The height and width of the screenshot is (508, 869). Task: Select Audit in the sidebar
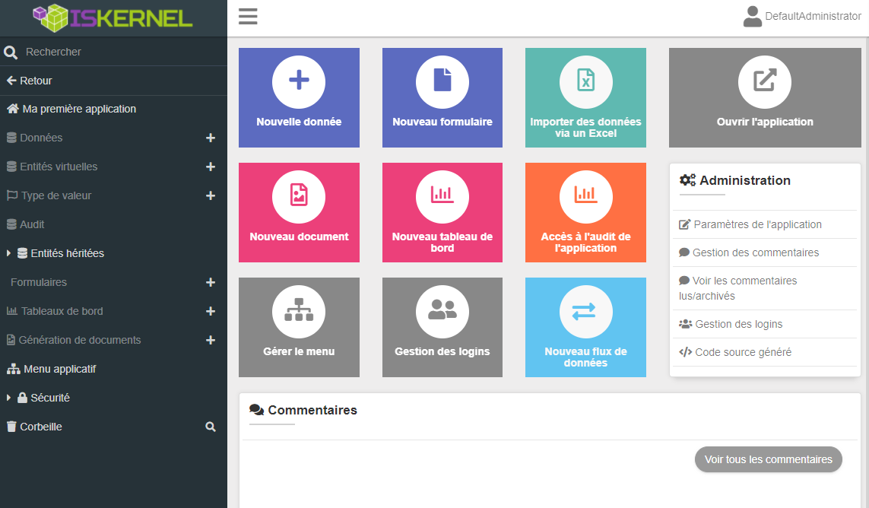(x=32, y=224)
